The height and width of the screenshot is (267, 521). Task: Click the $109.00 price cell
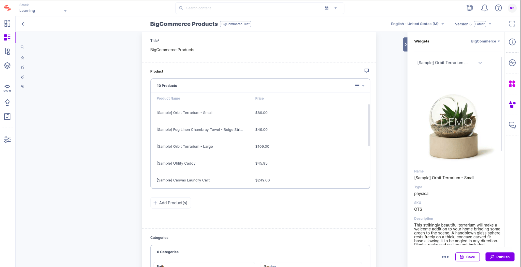pyautogui.click(x=262, y=146)
